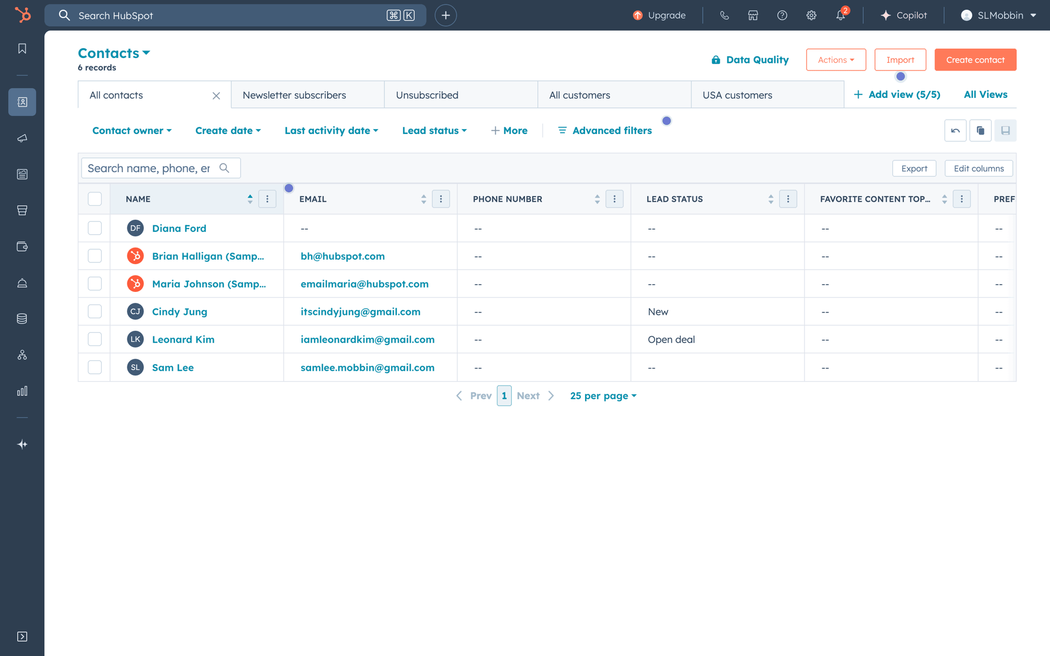Switch to Unsubscribed tab
Screen dimensions: 1050x656
pos(461,95)
